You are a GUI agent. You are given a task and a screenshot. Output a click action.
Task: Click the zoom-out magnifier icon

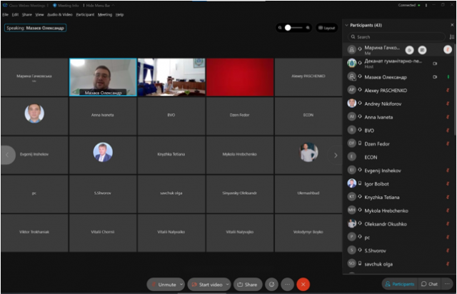pyautogui.click(x=280, y=28)
